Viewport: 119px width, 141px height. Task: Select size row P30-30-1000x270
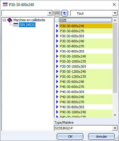coord(86,61)
